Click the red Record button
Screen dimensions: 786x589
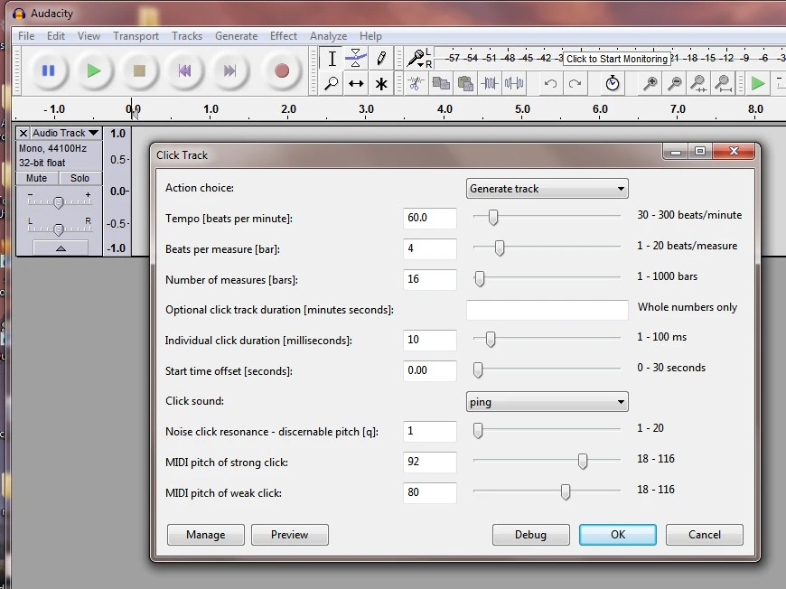coord(282,70)
